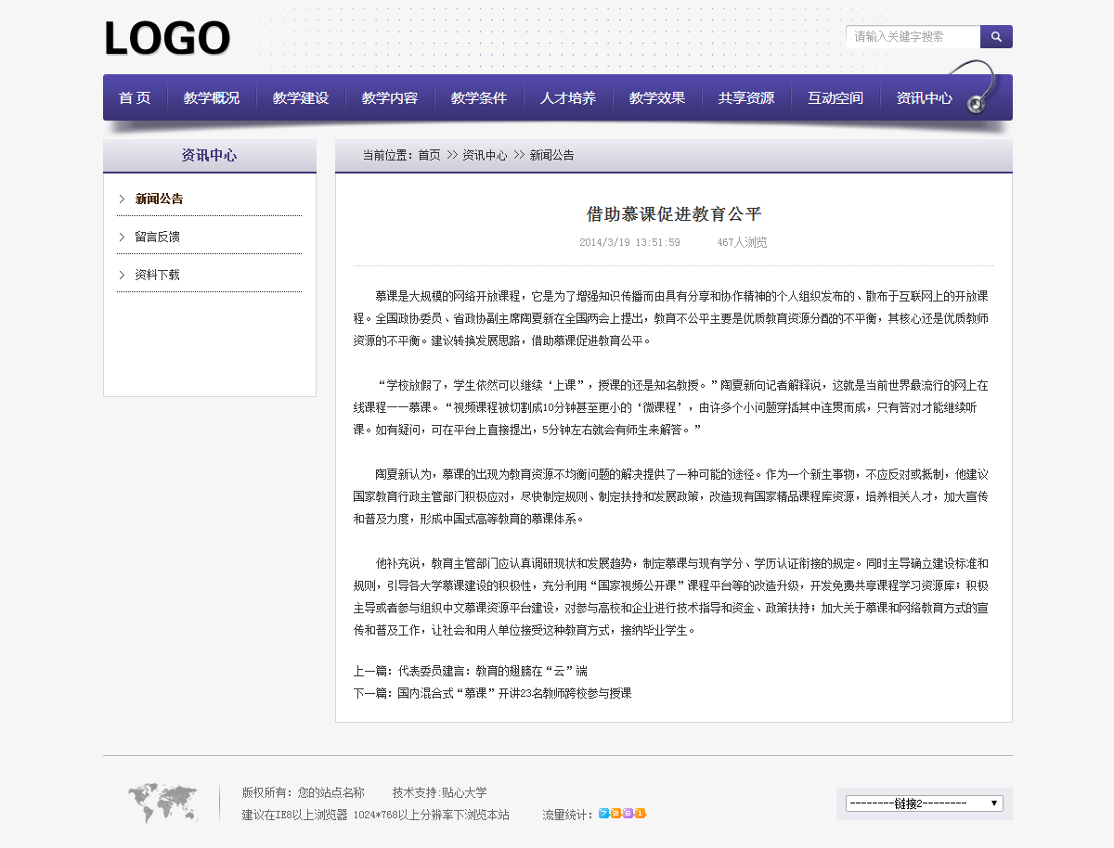Click the traffic statistics counter icon
Screen dimensions: 1114x848
click(622, 814)
